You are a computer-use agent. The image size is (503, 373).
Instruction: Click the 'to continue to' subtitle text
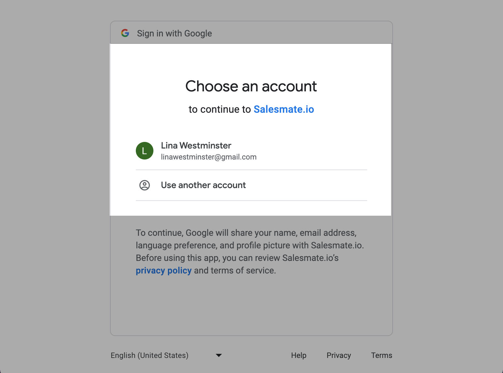[x=220, y=109]
